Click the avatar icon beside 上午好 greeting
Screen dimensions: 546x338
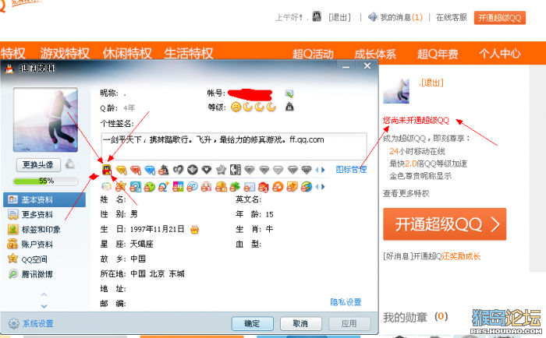(x=317, y=16)
